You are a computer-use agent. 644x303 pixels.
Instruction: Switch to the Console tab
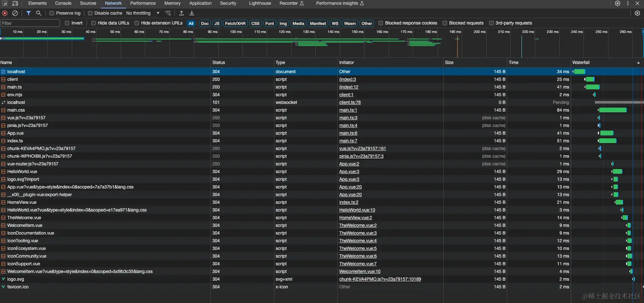click(x=63, y=3)
